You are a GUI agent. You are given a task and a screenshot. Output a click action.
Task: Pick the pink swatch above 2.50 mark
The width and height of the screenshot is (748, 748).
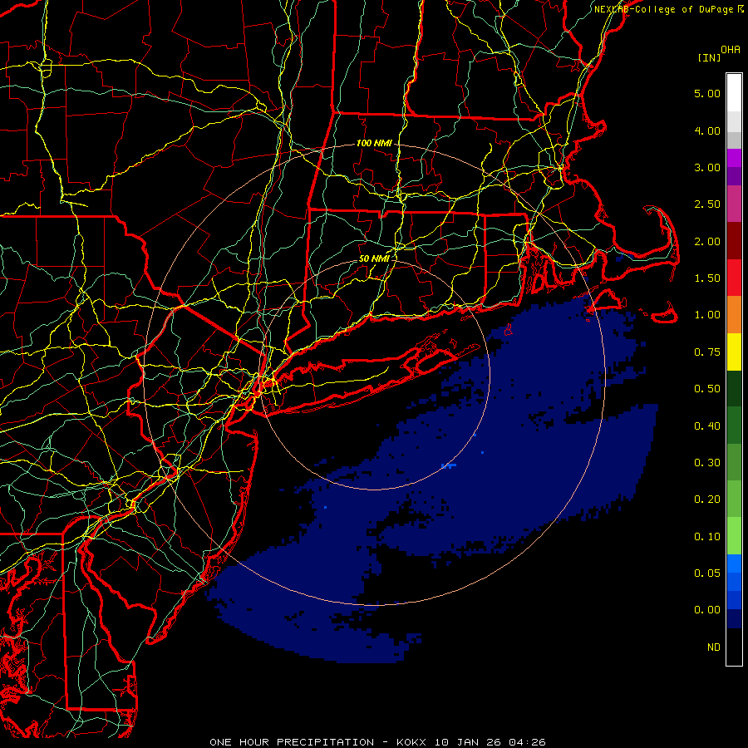point(734,204)
